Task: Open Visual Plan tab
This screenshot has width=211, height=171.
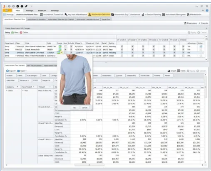Action: (106, 20)
